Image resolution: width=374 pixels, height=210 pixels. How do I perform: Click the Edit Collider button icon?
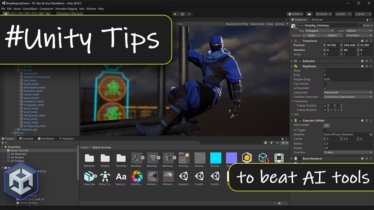pos(327,125)
